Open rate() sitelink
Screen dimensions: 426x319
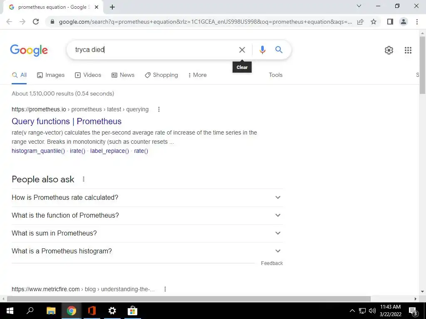141,151
